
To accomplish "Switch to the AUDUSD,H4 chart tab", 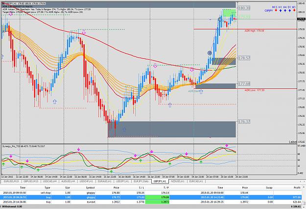I will tap(68, 182).
